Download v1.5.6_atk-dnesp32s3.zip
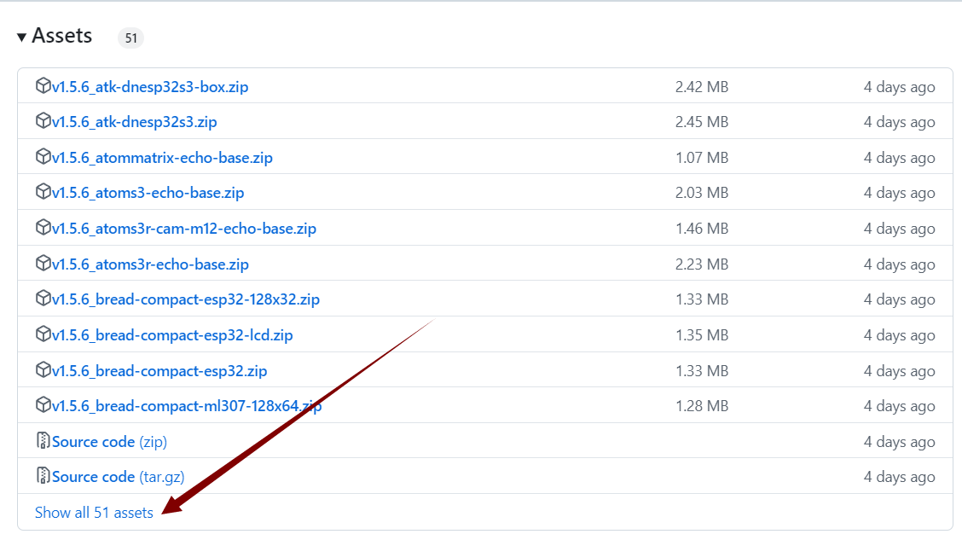This screenshot has height=540, width=962. [x=135, y=122]
